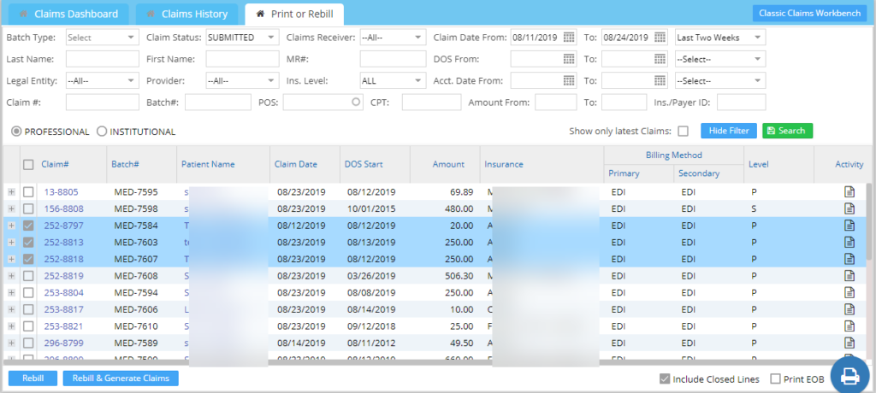Screen dimensions: 876x393
Task: Sort by the Patient Name column header
Action: point(208,164)
